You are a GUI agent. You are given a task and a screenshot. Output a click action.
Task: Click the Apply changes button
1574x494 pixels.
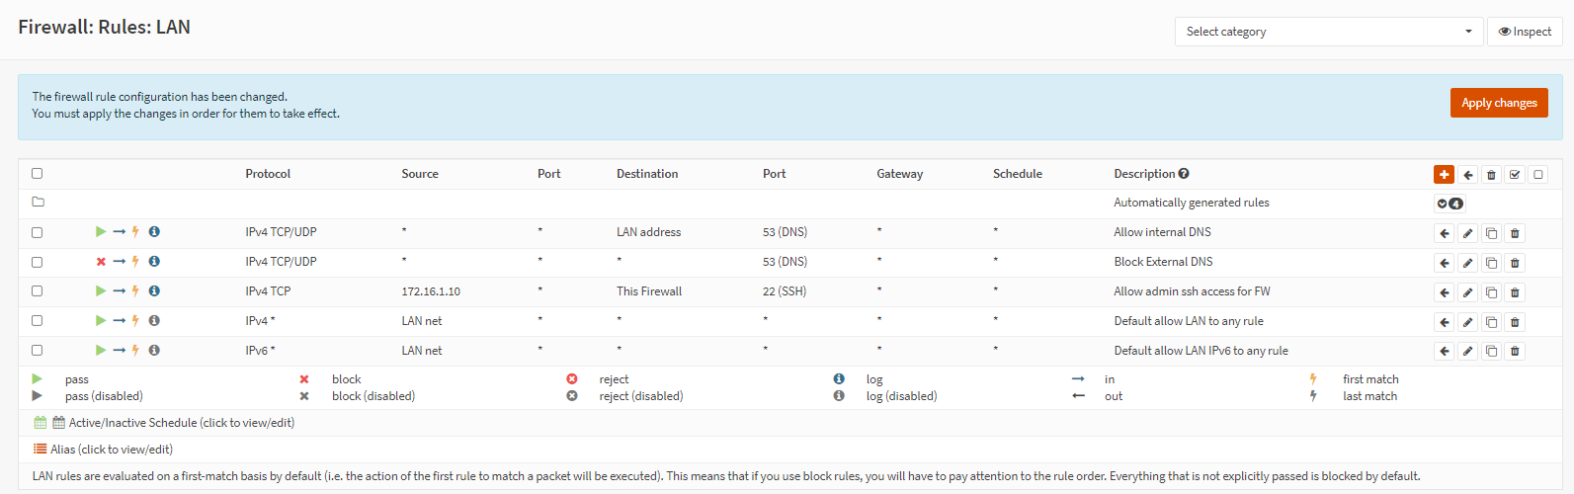coord(1499,103)
